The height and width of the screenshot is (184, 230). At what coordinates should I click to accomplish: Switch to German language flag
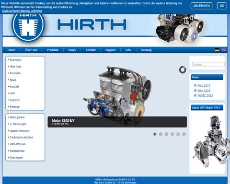pos(217,50)
